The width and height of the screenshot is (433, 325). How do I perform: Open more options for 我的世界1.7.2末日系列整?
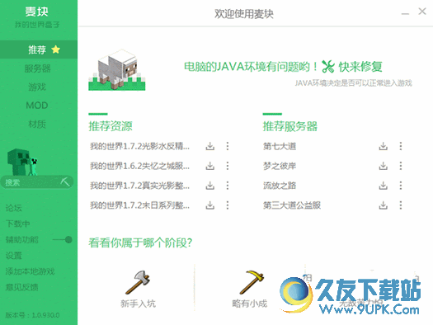[x=228, y=205]
